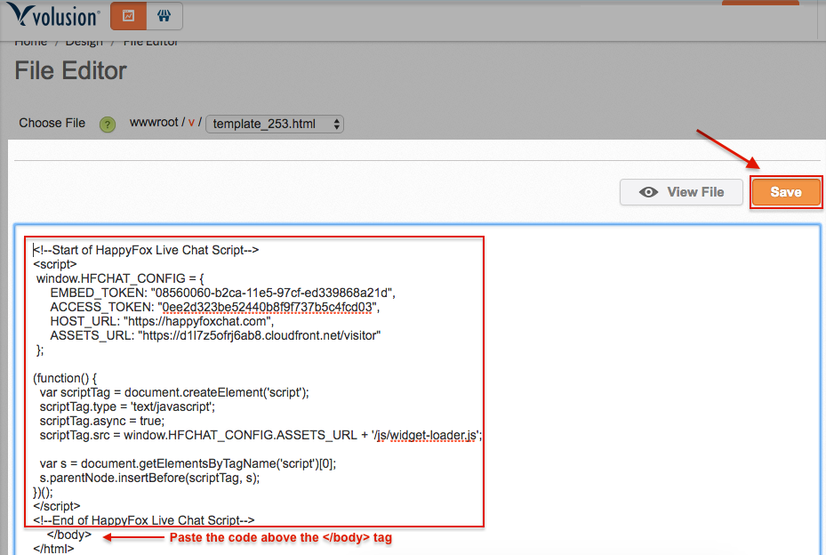Click the scriptTag.src line

[261, 435]
